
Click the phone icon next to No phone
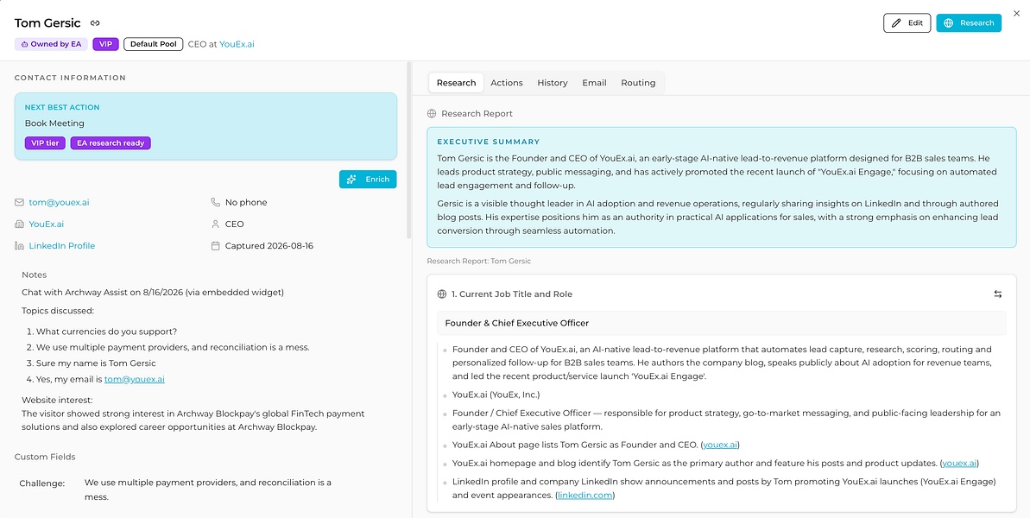pyautogui.click(x=216, y=202)
